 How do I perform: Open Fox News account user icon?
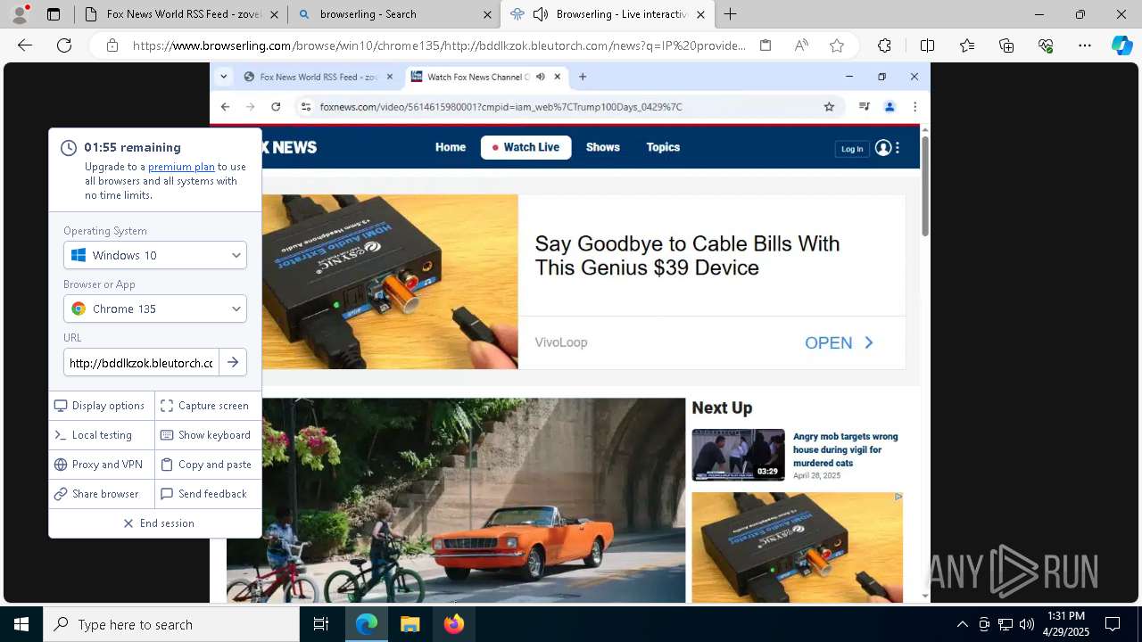click(x=883, y=148)
